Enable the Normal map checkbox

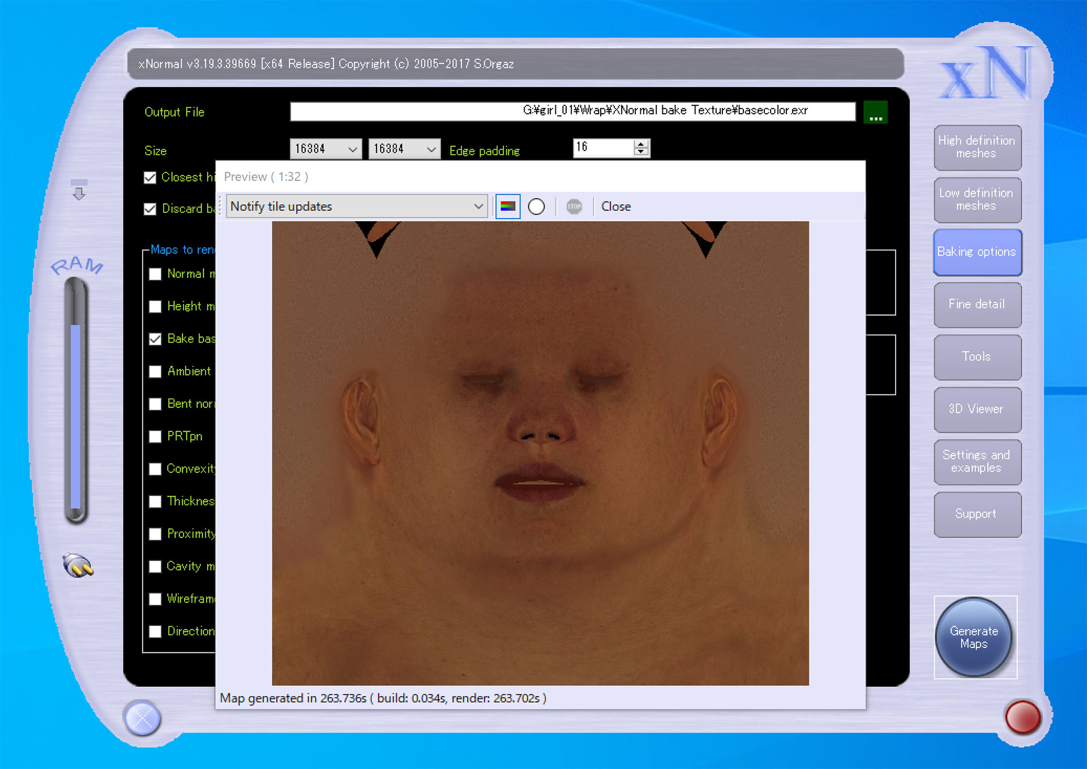point(155,274)
